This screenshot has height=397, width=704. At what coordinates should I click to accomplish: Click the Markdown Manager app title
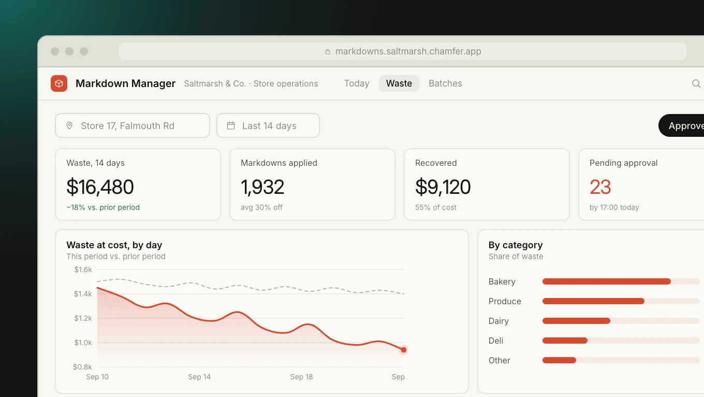(x=126, y=83)
